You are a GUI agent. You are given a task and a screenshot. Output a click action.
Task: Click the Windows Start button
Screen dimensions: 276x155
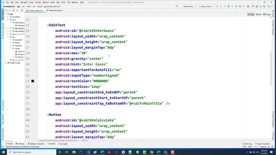3,152
